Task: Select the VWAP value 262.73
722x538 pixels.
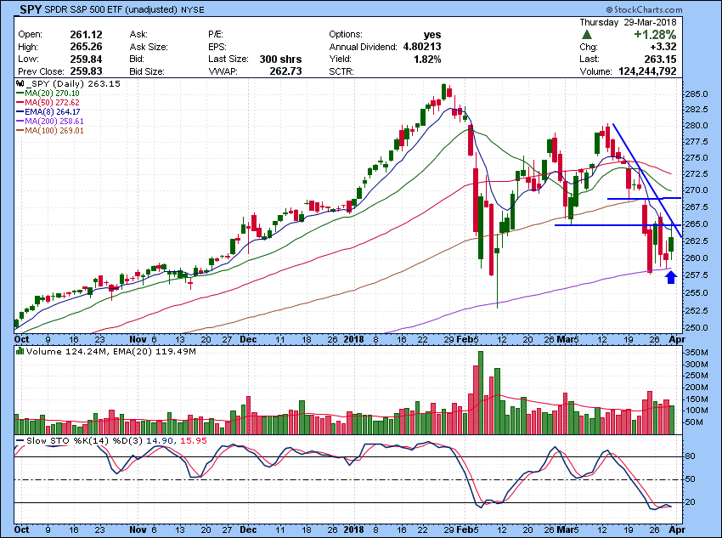Action: [285, 71]
